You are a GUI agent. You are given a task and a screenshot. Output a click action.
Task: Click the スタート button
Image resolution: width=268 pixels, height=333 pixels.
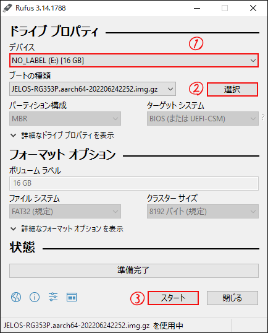pyautogui.click(x=173, y=298)
